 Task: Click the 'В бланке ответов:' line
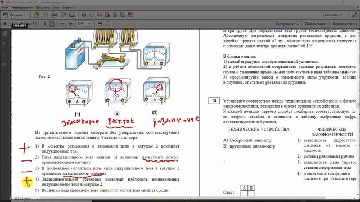pos(240,56)
